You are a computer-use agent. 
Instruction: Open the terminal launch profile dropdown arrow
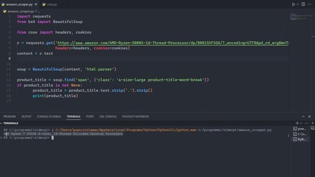click(301, 123)
